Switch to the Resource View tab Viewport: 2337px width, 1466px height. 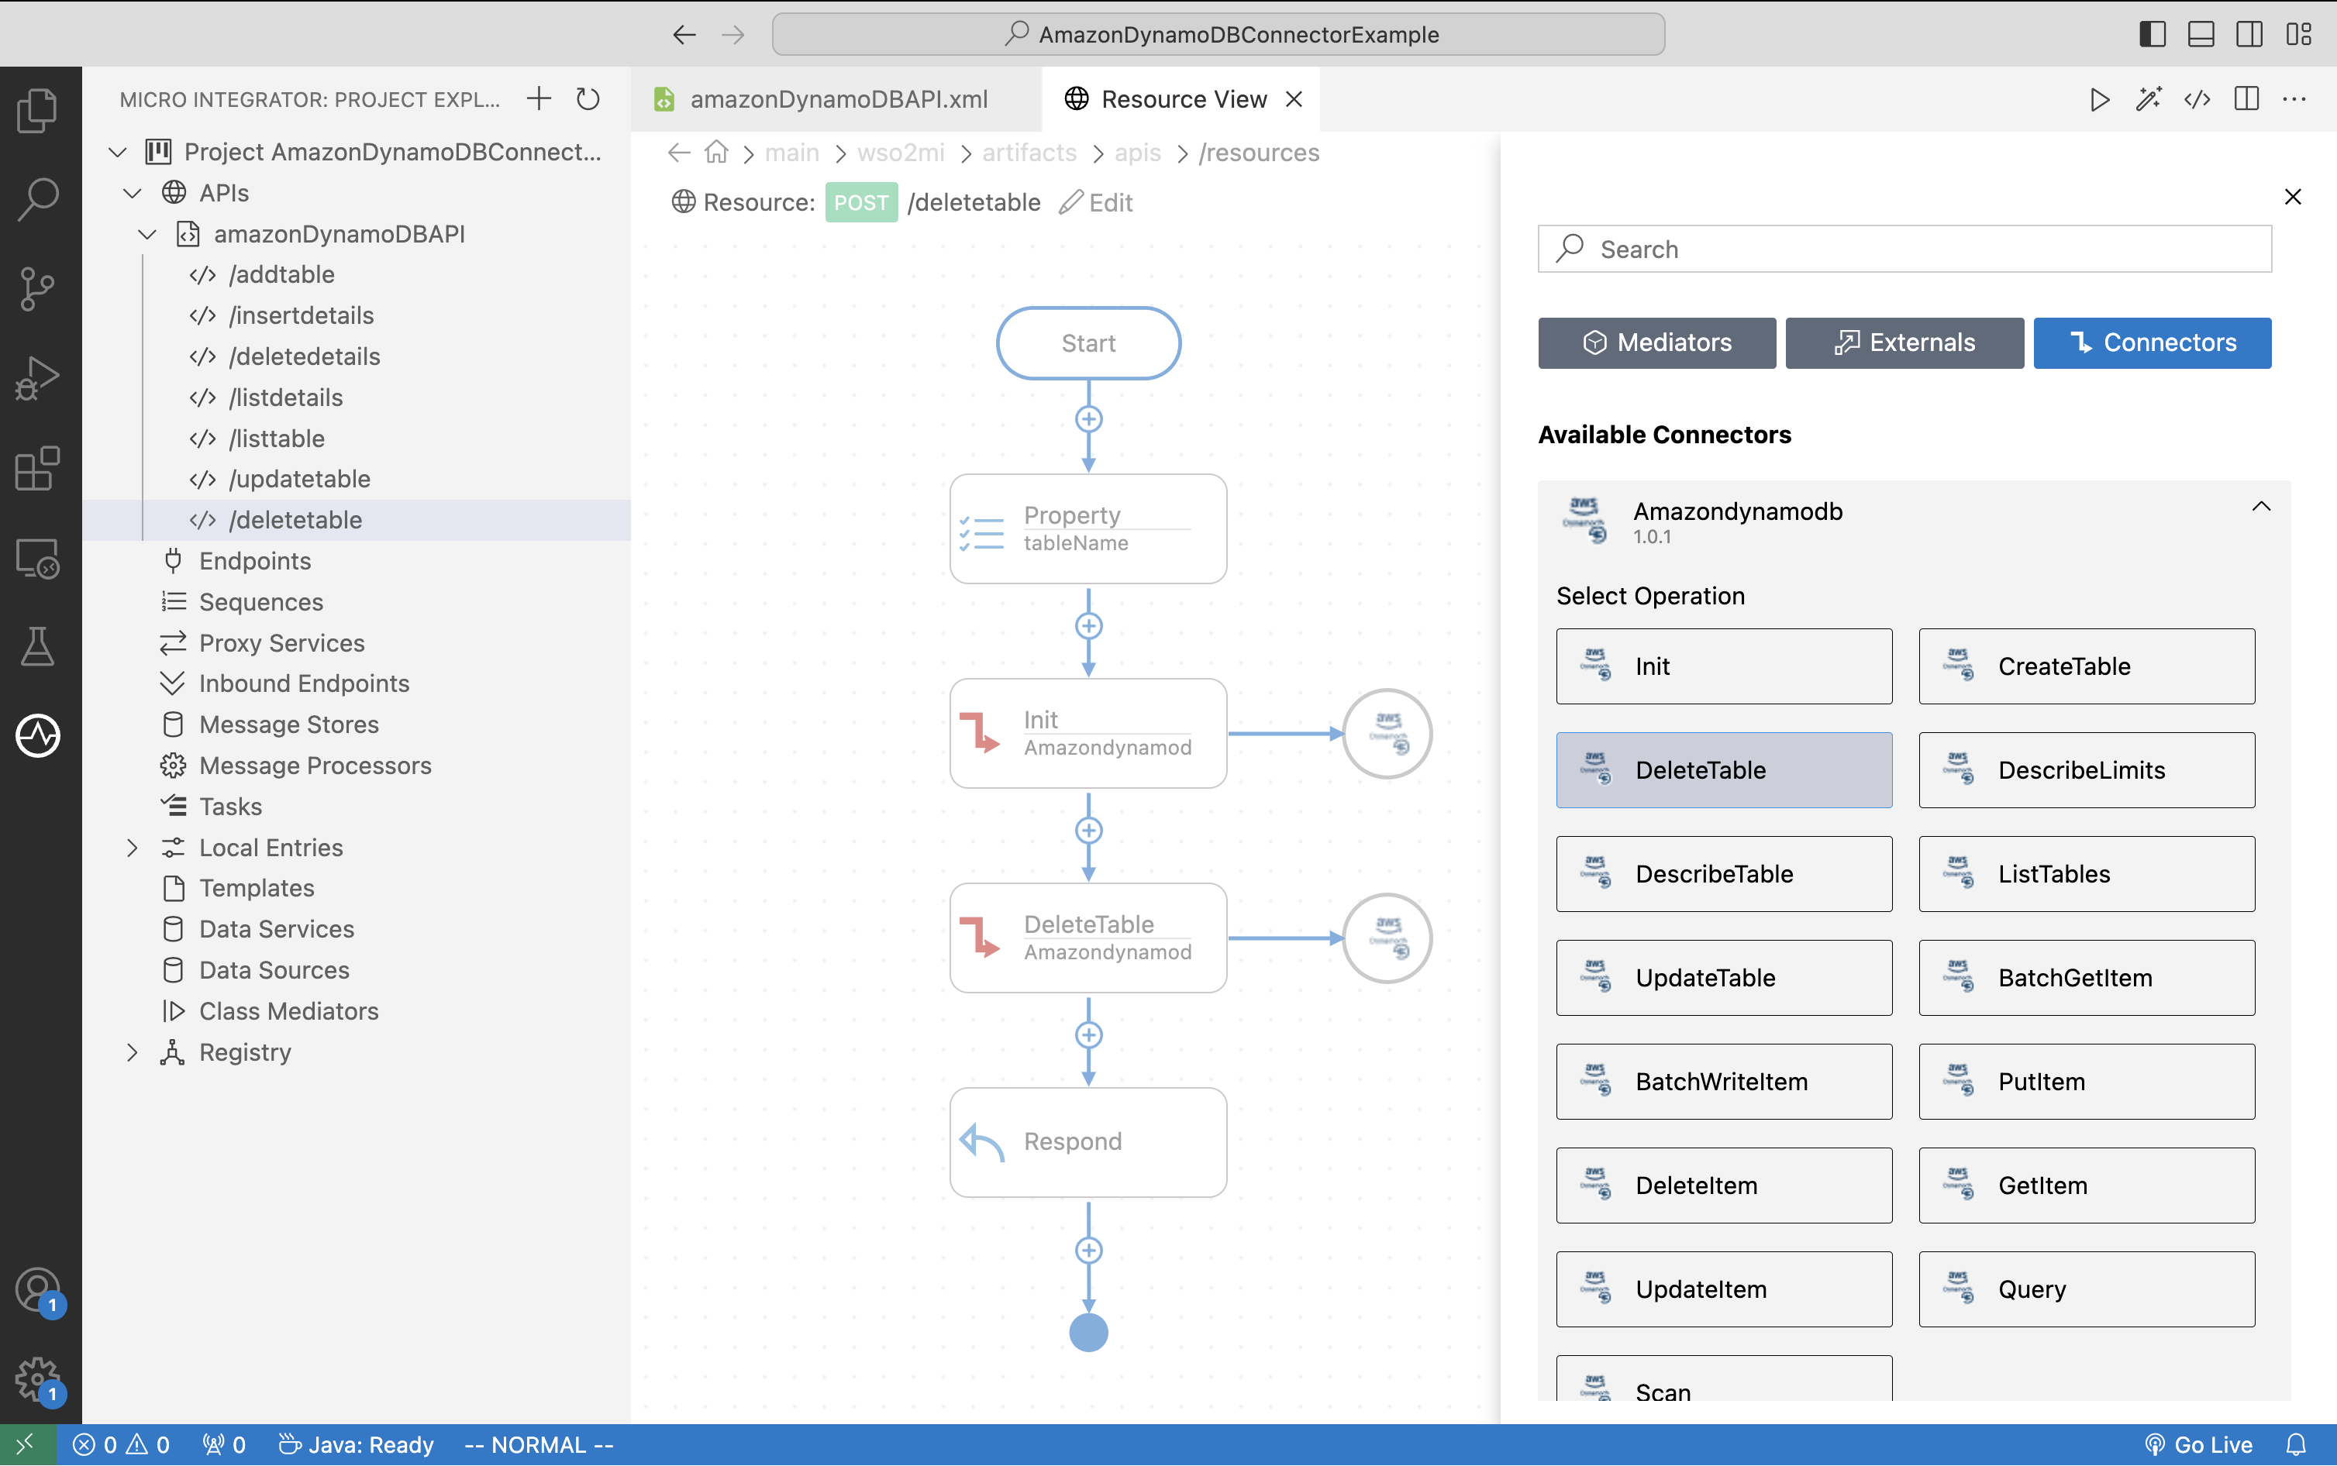pos(1183,99)
